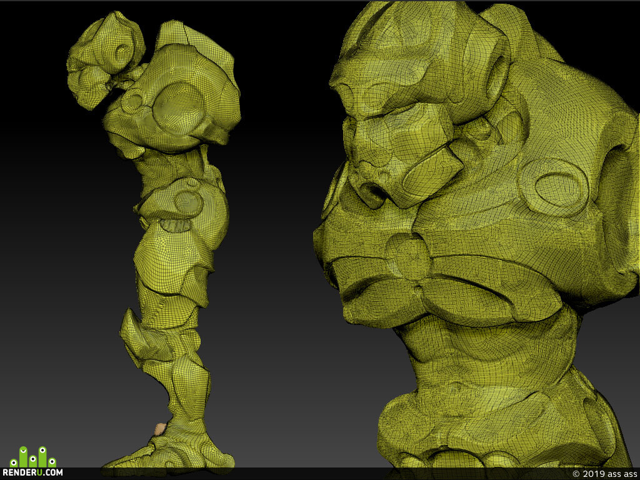Select the small tan object near the ankle

click(x=161, y=429)
